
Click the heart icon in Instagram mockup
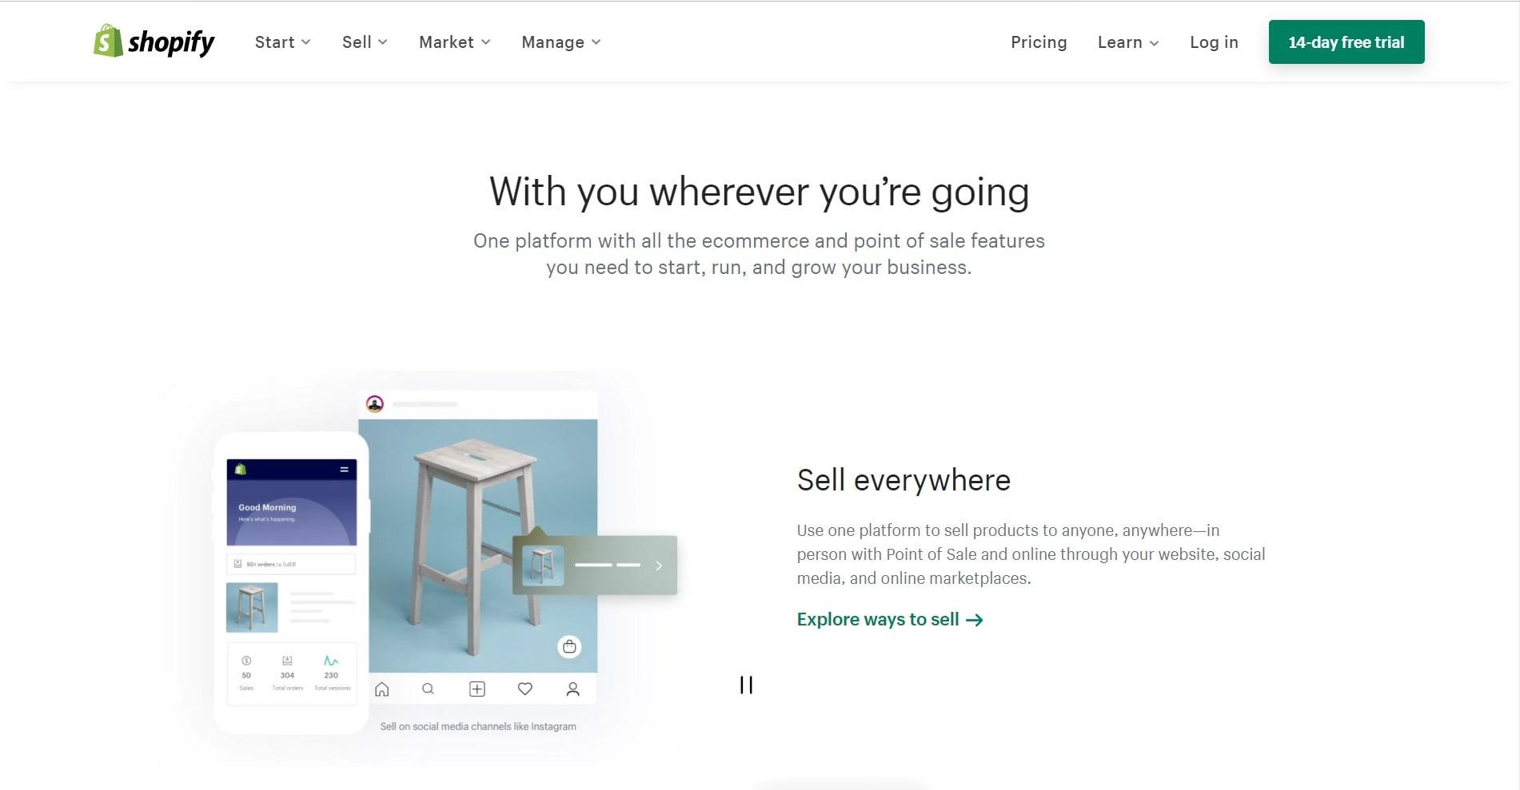[x=525, y=689]
